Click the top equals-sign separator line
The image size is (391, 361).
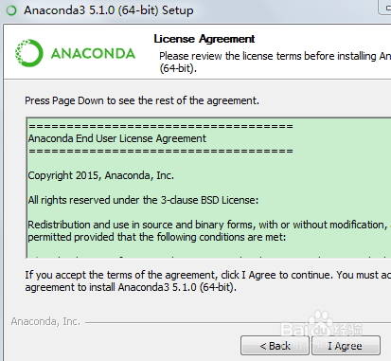[x=161, y=127]
